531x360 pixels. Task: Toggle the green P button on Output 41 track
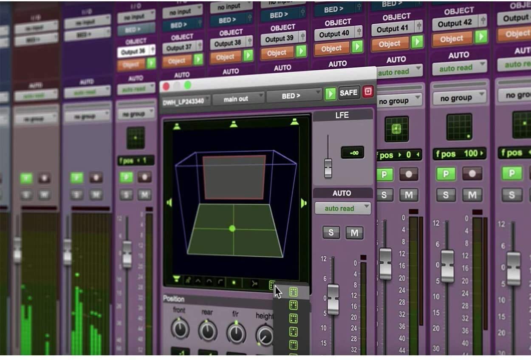pyautogui.click(x=386, y=174)
